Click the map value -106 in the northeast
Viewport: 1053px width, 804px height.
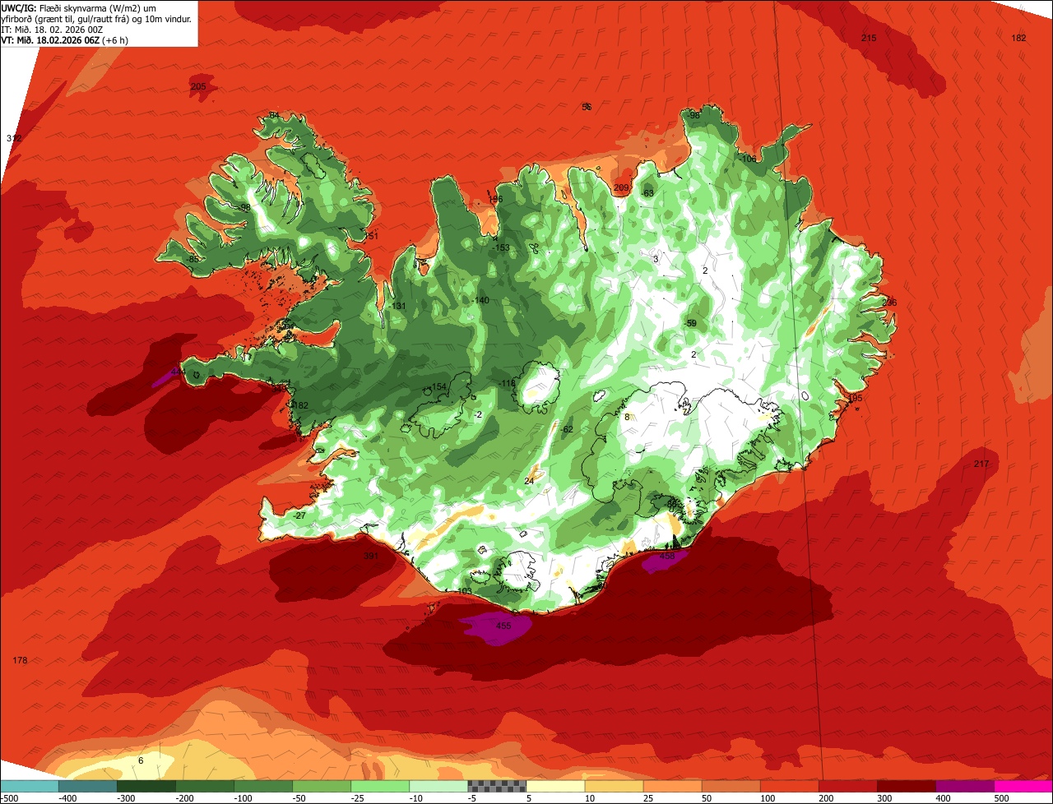pyautogui.click(x=747, y=159)
